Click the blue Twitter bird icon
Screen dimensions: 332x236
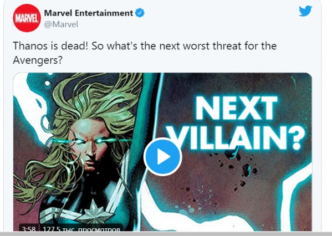click(x=305, y=11)
